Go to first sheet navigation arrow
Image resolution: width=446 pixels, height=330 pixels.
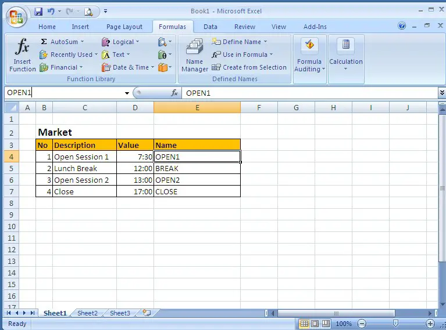9,313
